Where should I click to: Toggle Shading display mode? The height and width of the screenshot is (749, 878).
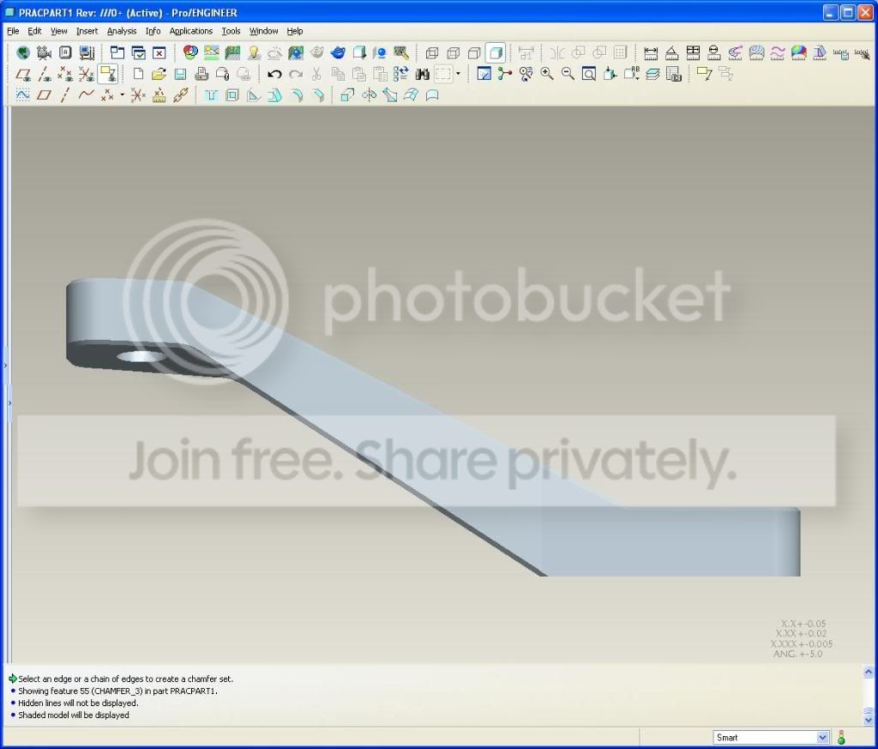[496, 53]
